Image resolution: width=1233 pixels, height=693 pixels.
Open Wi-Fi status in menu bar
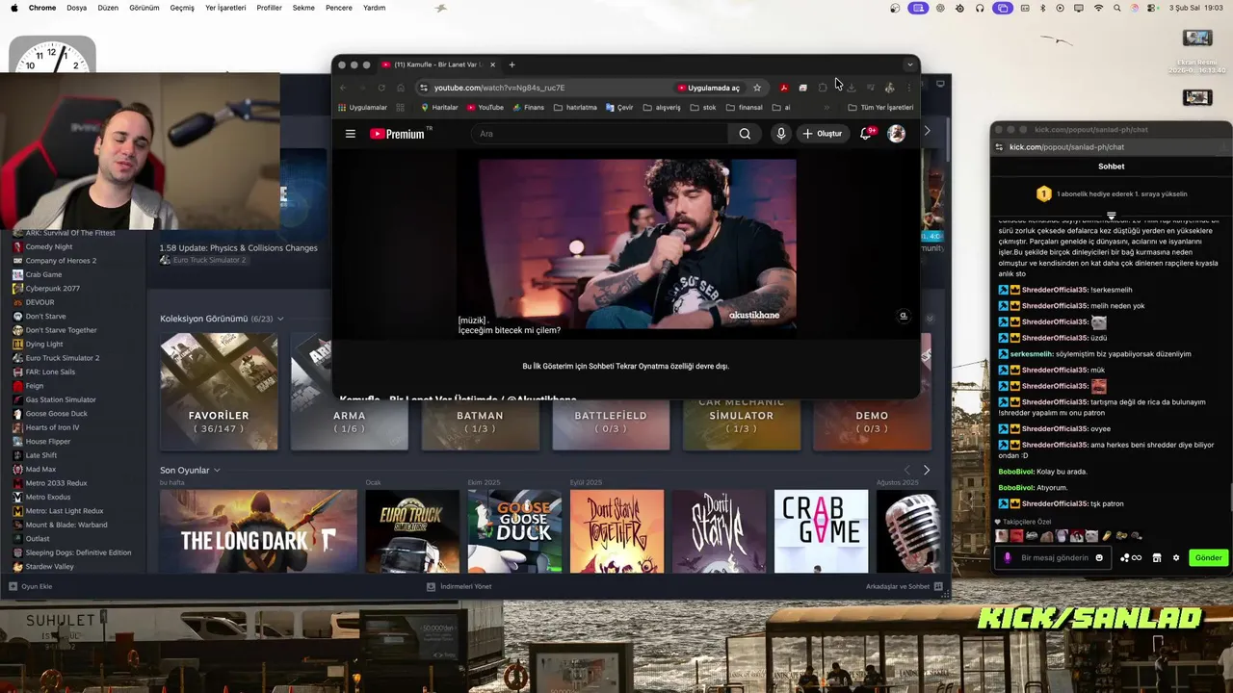pyautogui.click(x=1098, y=8)
